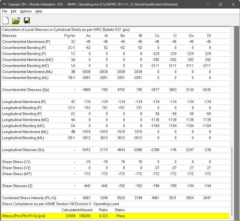
Task: Open the Options menu
Action: coord(26,11)
